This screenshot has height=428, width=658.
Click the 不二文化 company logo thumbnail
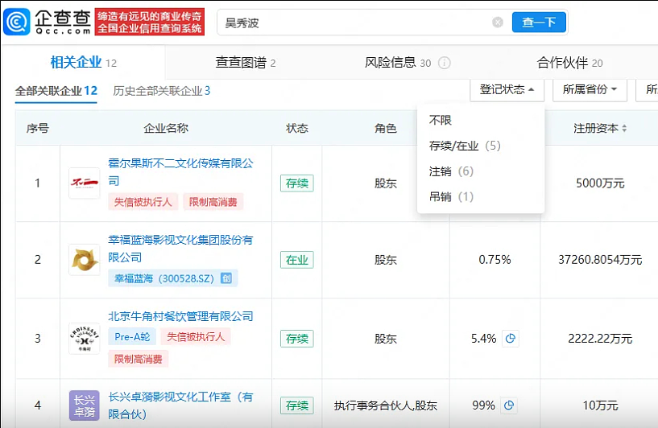85,183
